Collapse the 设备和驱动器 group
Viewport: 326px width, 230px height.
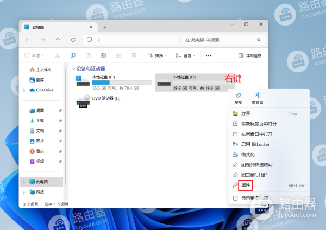pyautogui.click(x=73, y=69)
